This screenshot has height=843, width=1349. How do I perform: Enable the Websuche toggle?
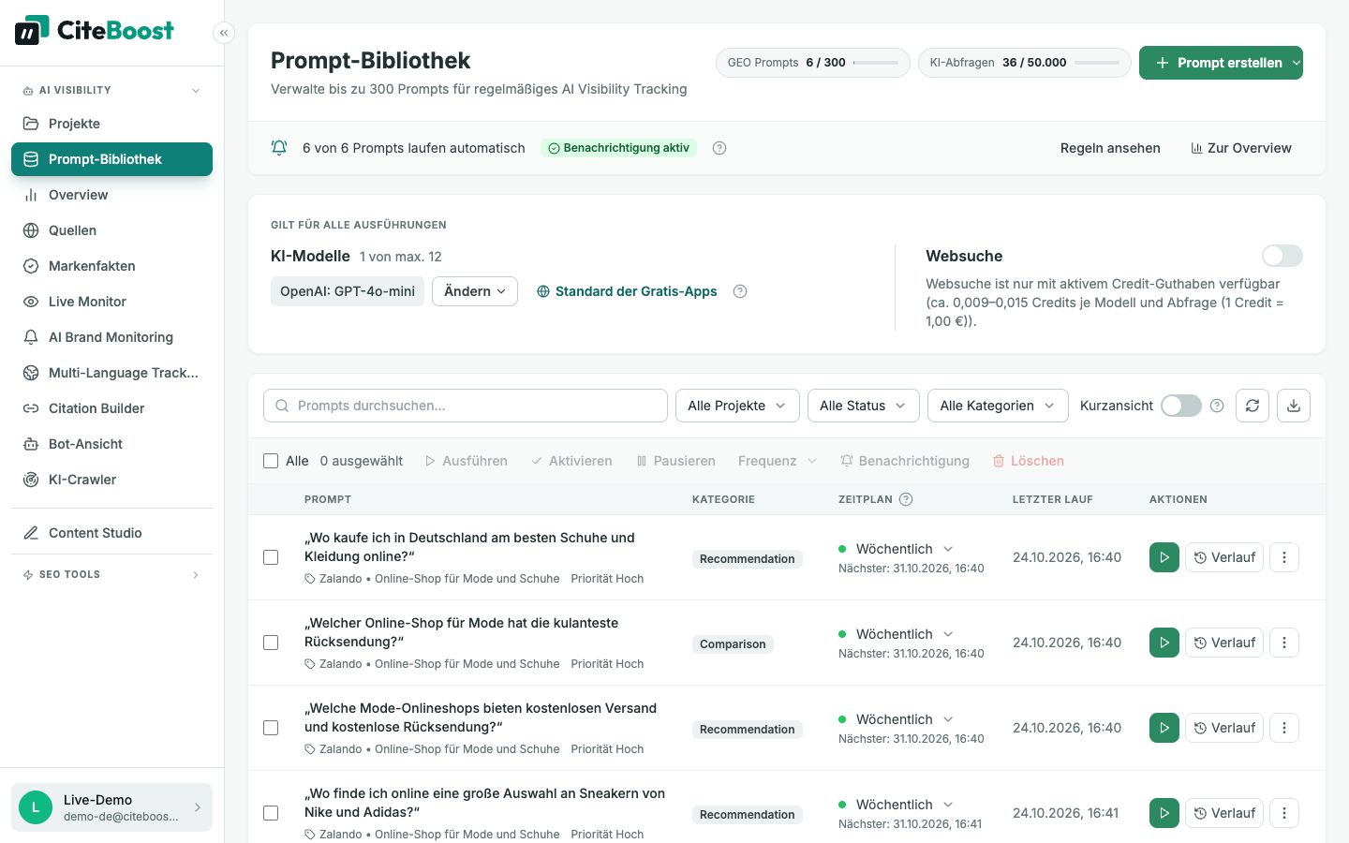pyautogui.click(x=1282, y=256)
